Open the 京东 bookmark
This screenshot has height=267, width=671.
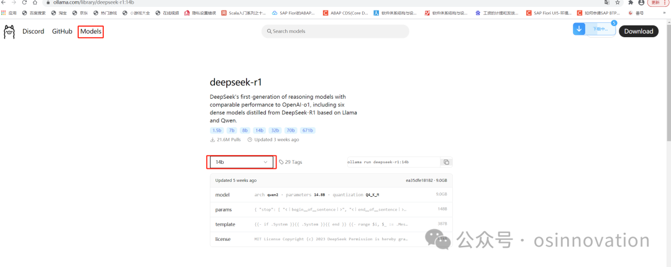click(x=80, y=13)
